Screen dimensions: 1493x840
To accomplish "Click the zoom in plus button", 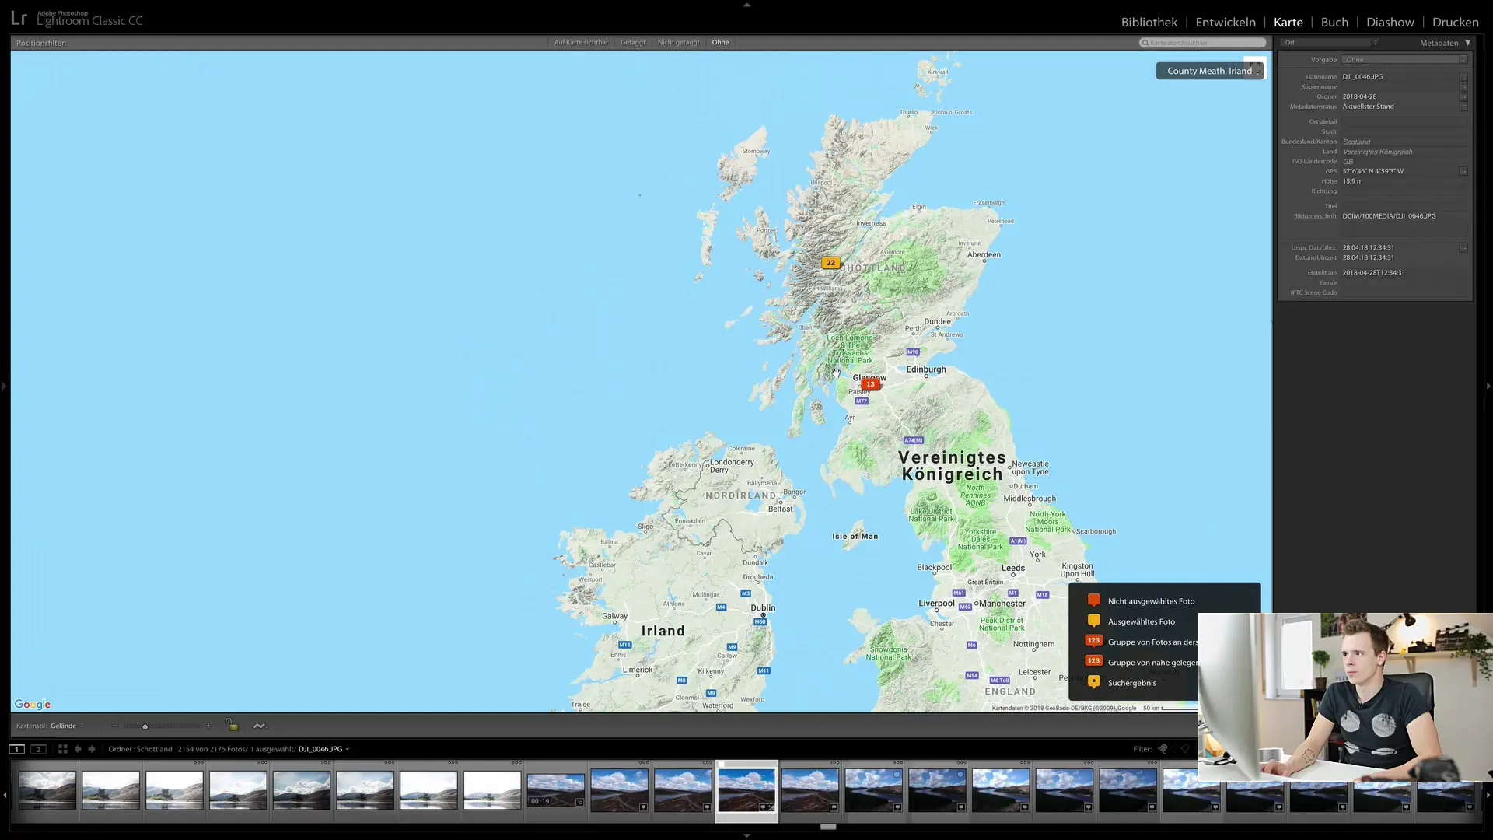I will [x=208, y=726].
